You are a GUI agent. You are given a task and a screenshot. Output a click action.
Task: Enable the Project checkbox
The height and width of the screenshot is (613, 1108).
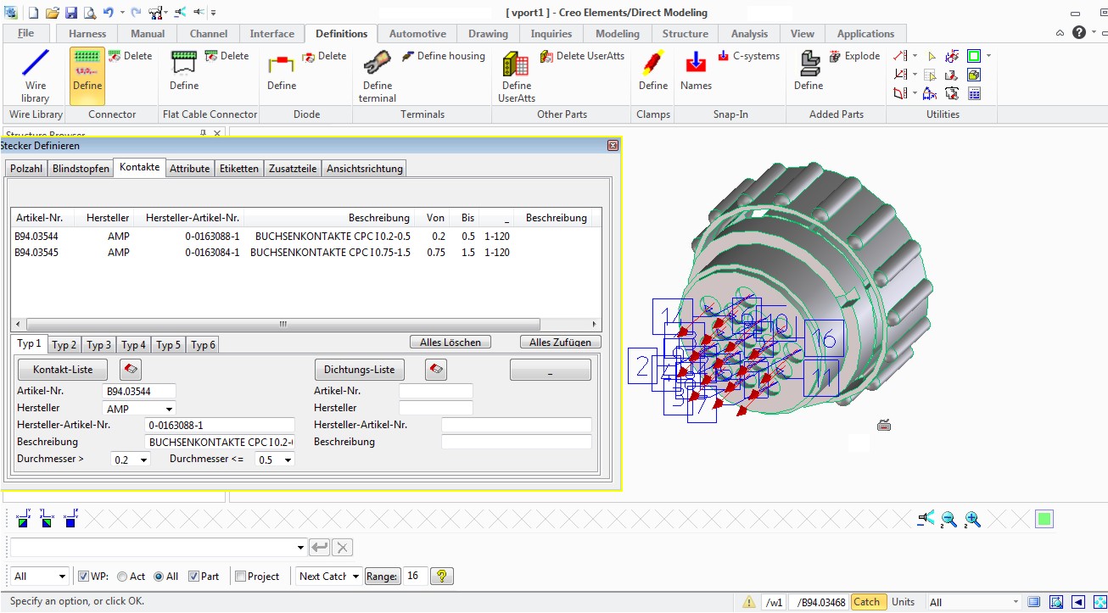coord(241,576)
